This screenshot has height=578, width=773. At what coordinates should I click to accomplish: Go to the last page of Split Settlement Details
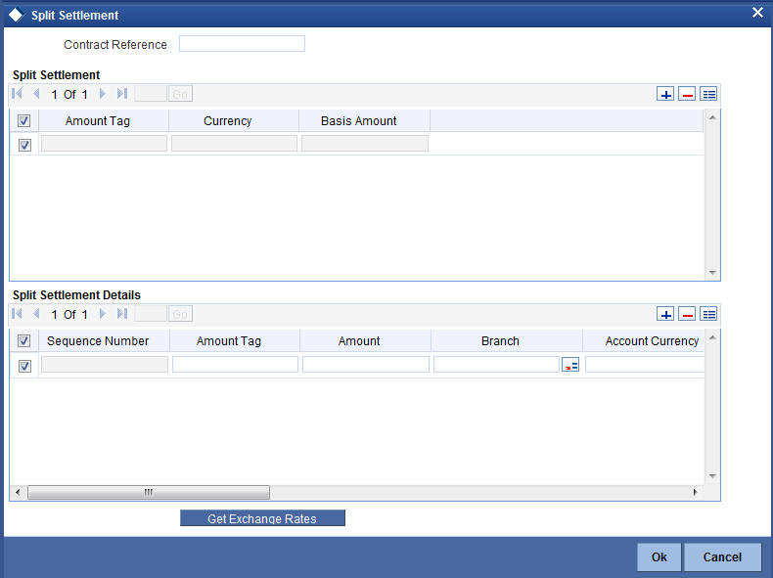pos(121,313)
